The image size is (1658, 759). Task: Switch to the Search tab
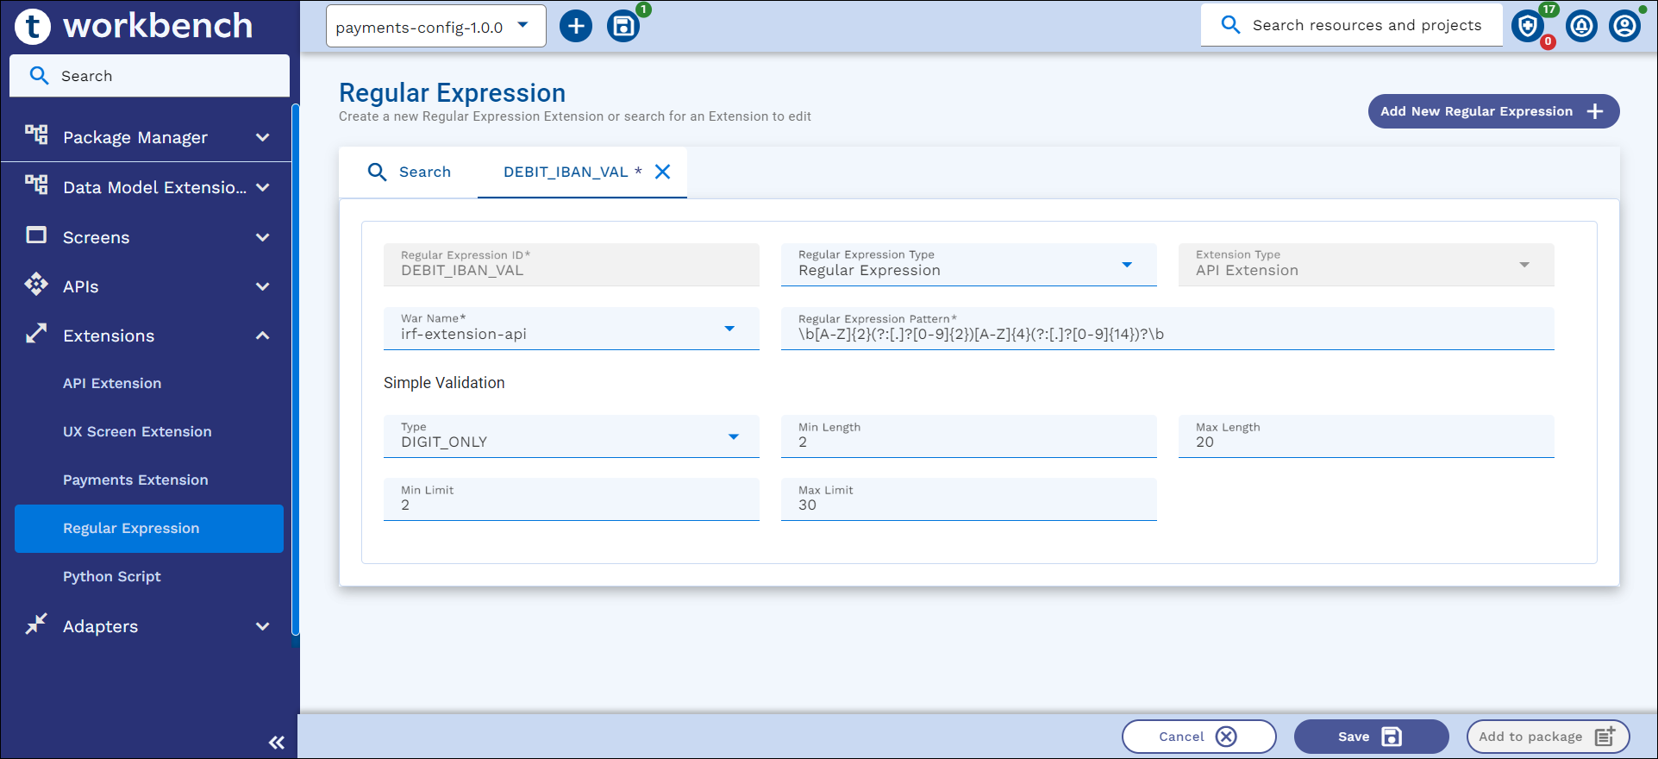click(410, 172)
